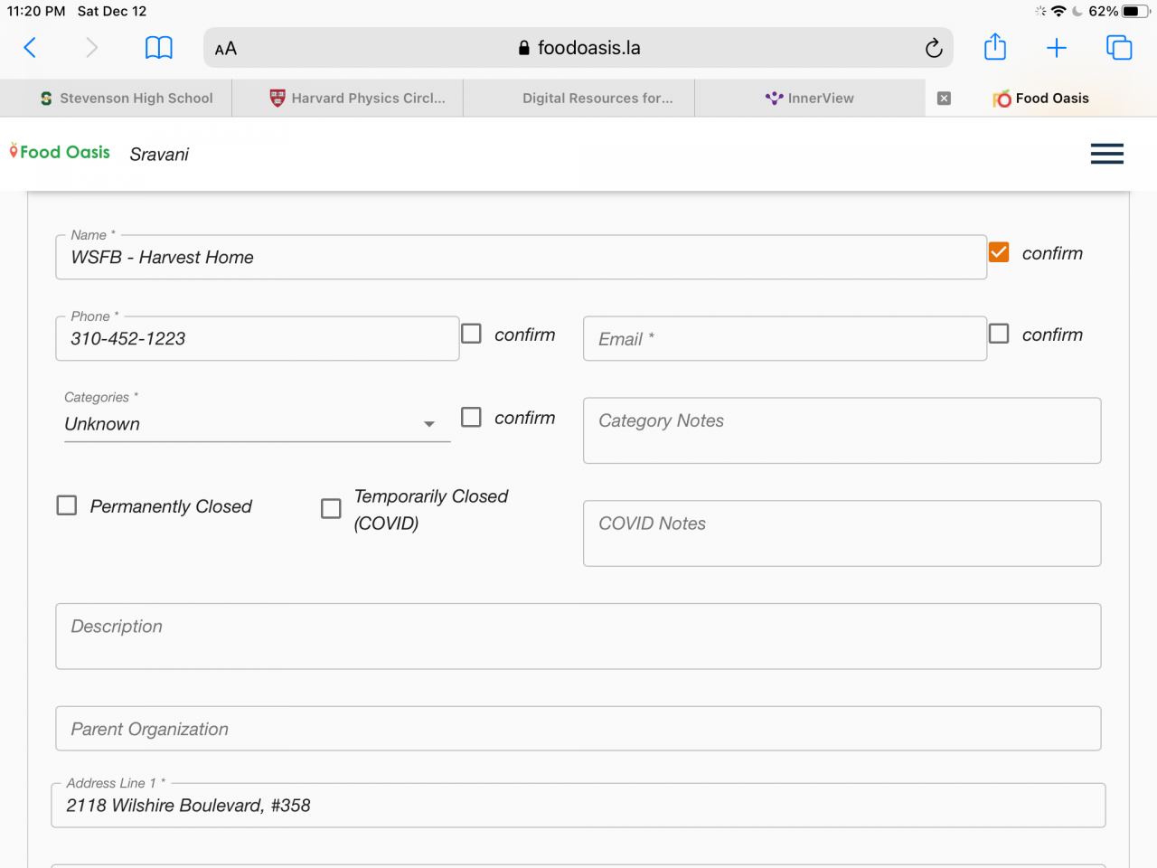
Task: Open the Safari share sheet icon
Action: click(x=995, y=47)
